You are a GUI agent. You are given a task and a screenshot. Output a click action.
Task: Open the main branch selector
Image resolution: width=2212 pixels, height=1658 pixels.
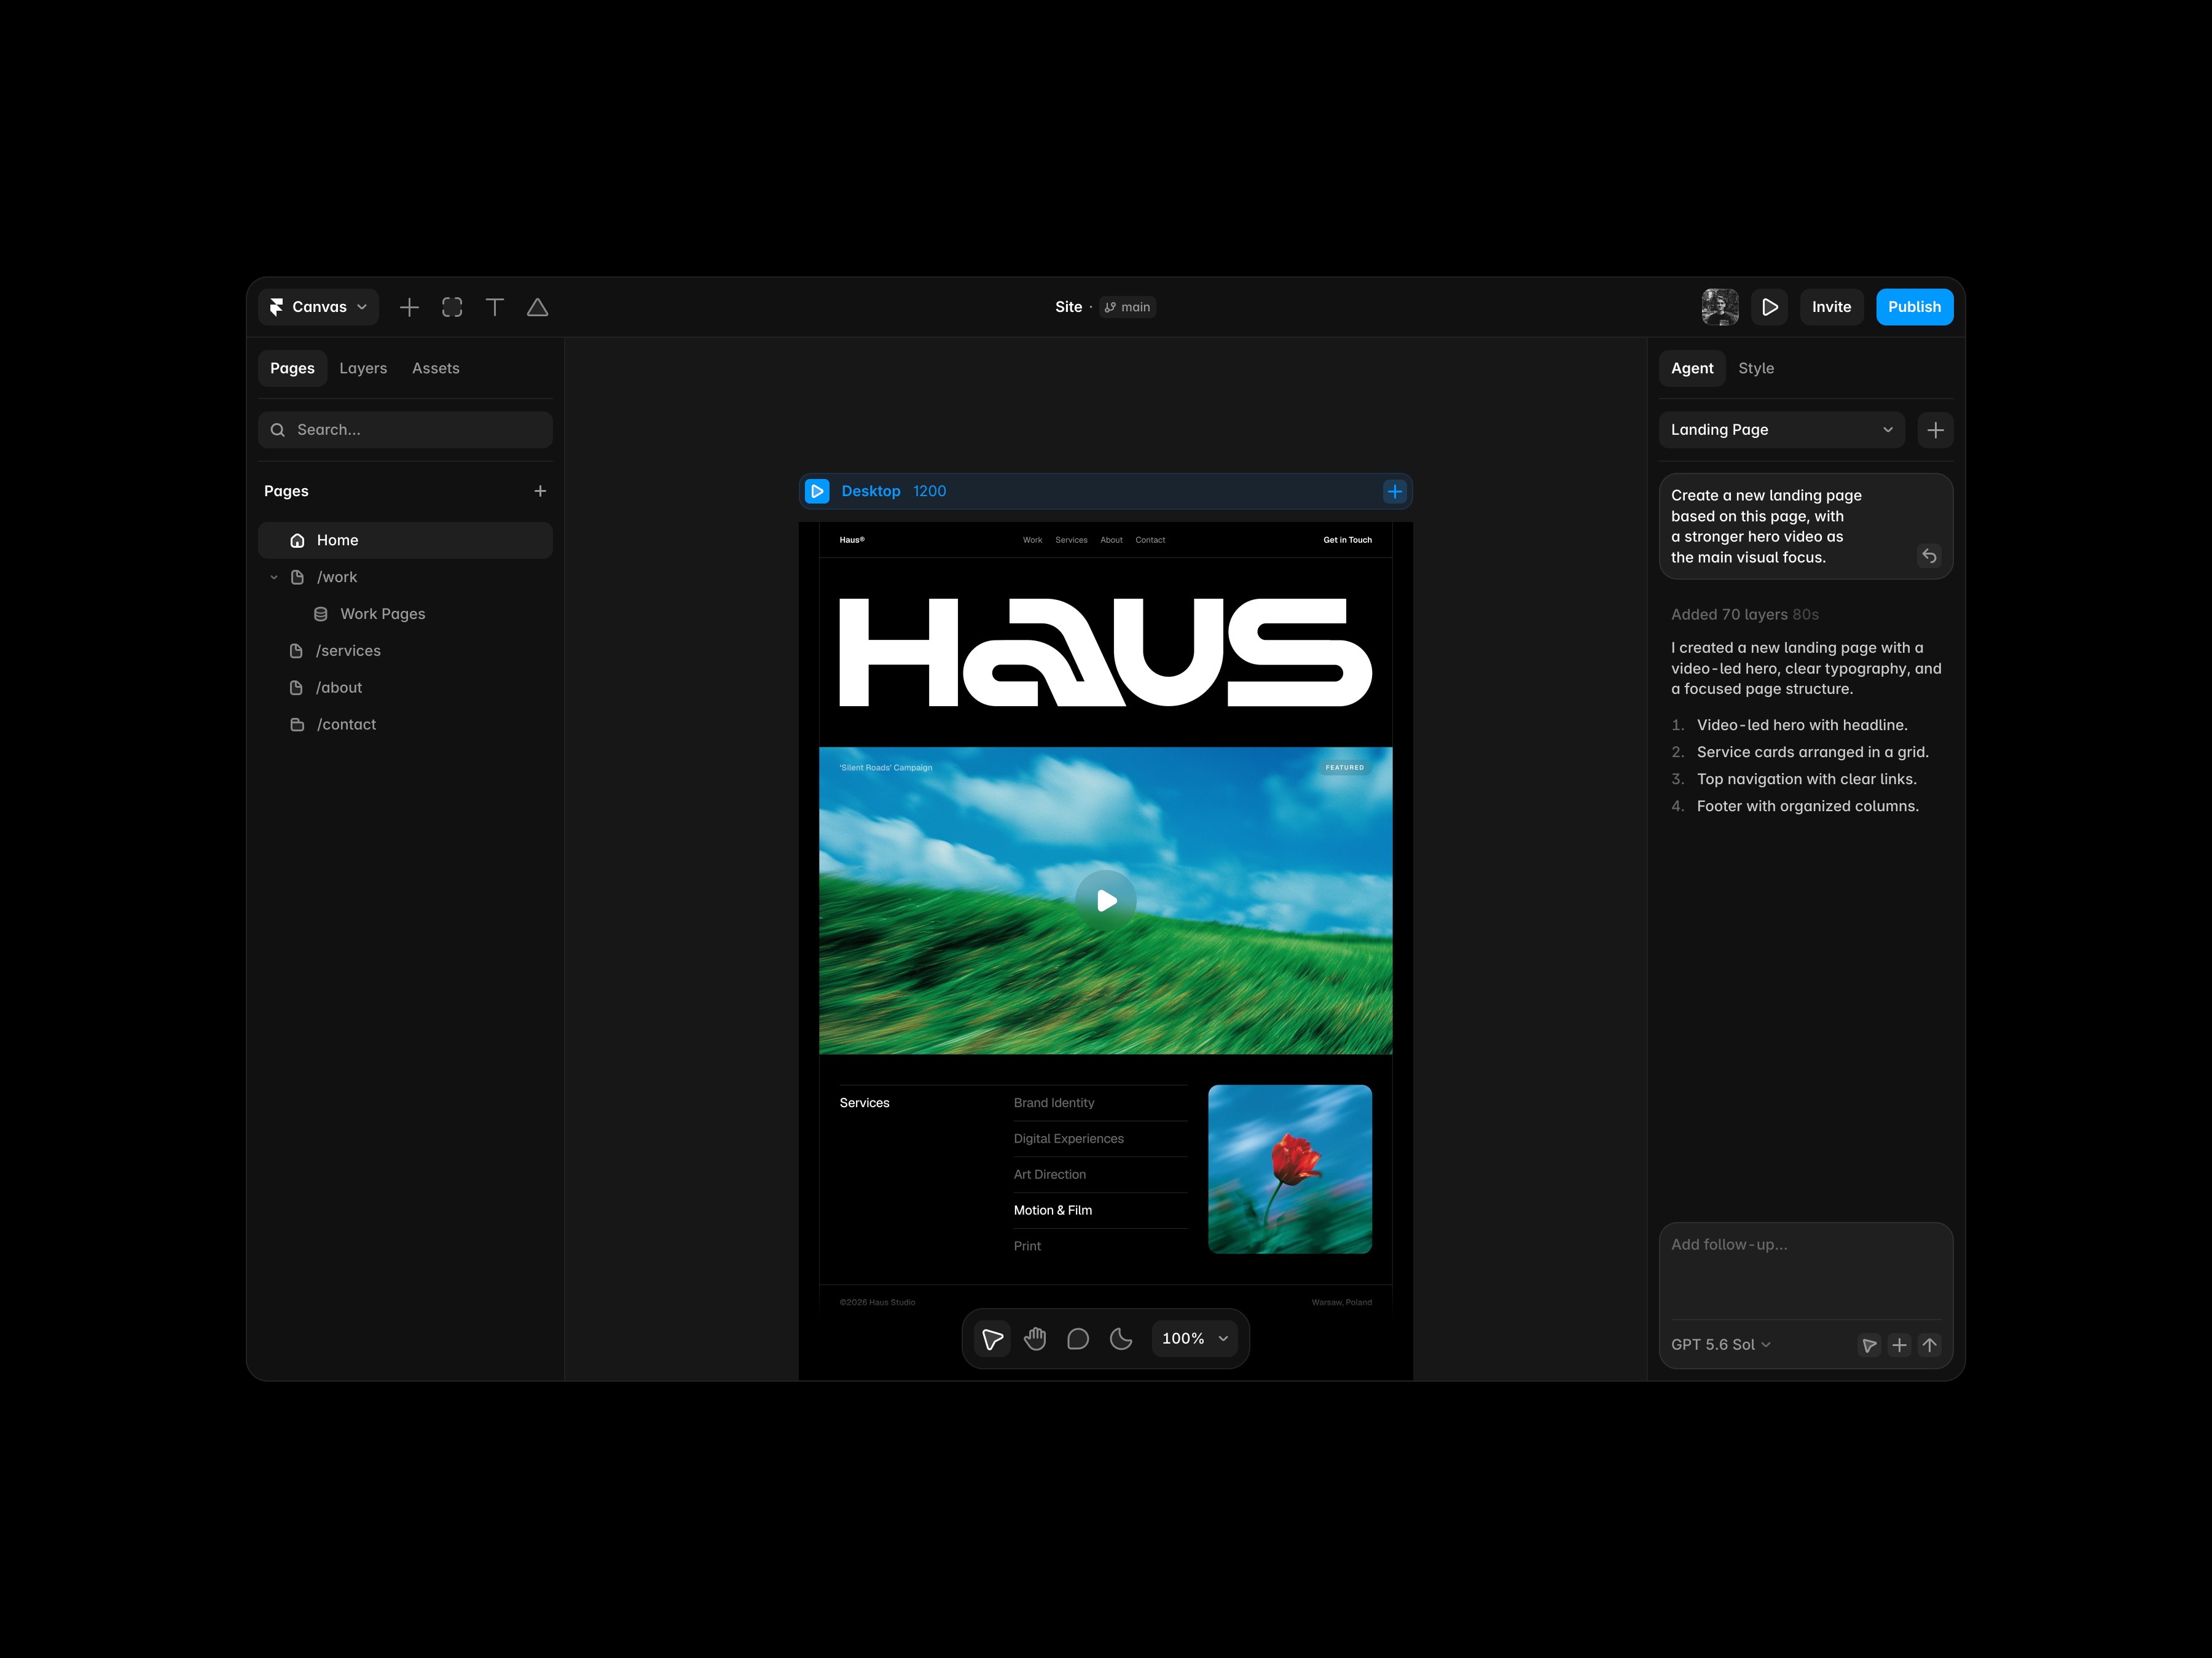1128,307
